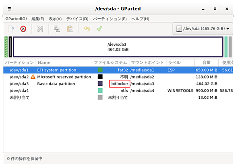The width and height of the screenshot is (236, 167).
Task: Click the Copy partition toolbar icon
Action: [57, 29]
